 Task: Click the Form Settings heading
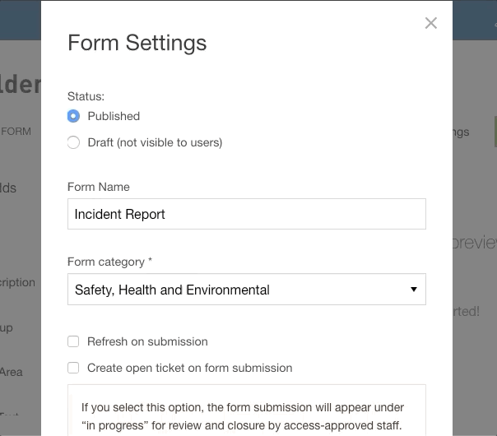(137, 43)
